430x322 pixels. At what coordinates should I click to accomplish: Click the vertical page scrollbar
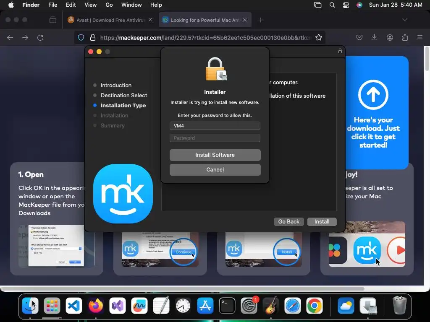click(427, 59)
